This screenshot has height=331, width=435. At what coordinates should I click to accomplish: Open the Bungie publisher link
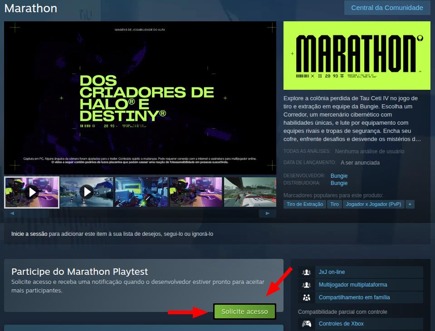click(x=339, y=183)
